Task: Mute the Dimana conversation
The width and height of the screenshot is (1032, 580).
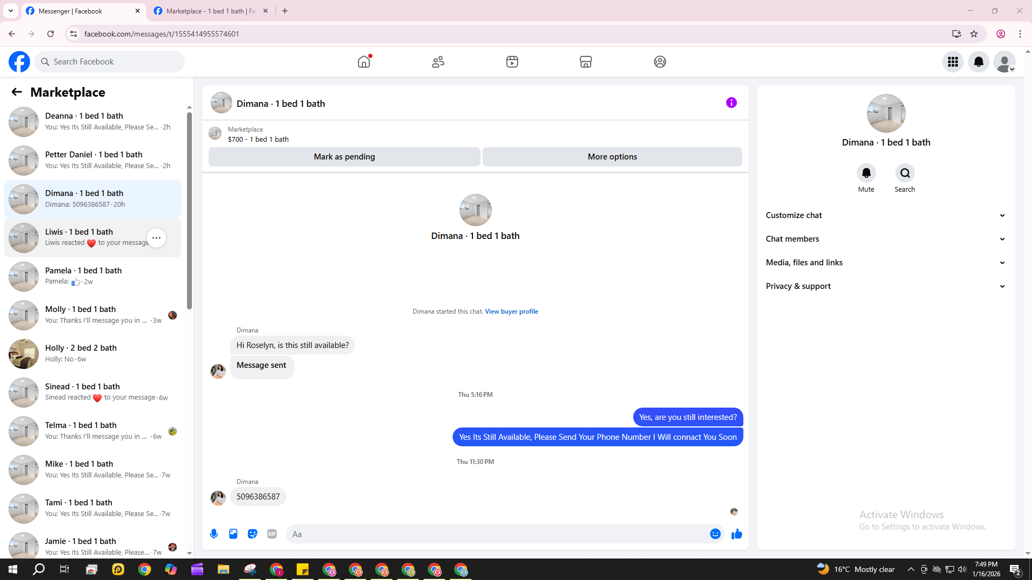Action: coord(866,173)
